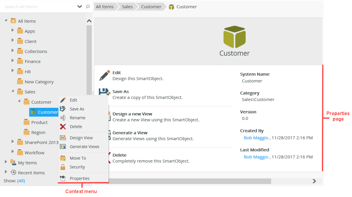
Task: Click the Move To folder icon
Action: [63, 158]
